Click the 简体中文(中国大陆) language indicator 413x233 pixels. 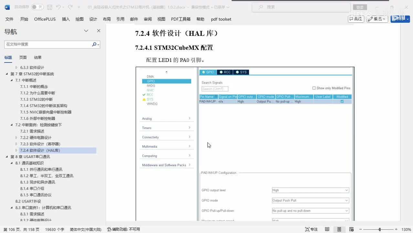86,229
